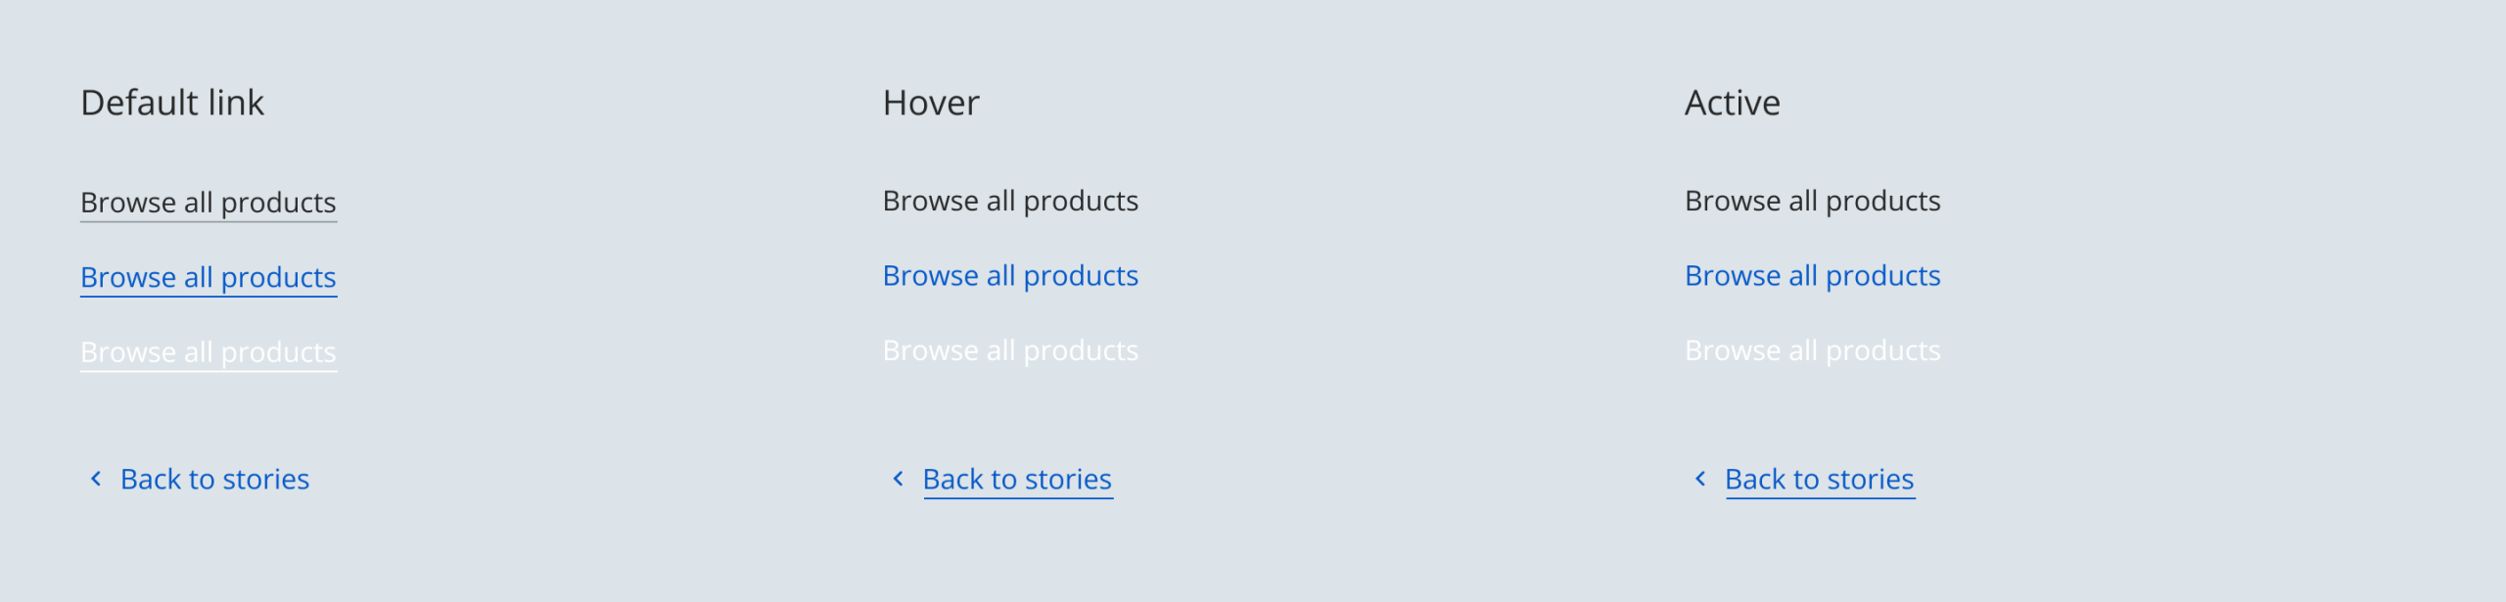Follow underlined Back to stories link under Active
This screenshot has height=602, width=2506.
[1819, 480]
